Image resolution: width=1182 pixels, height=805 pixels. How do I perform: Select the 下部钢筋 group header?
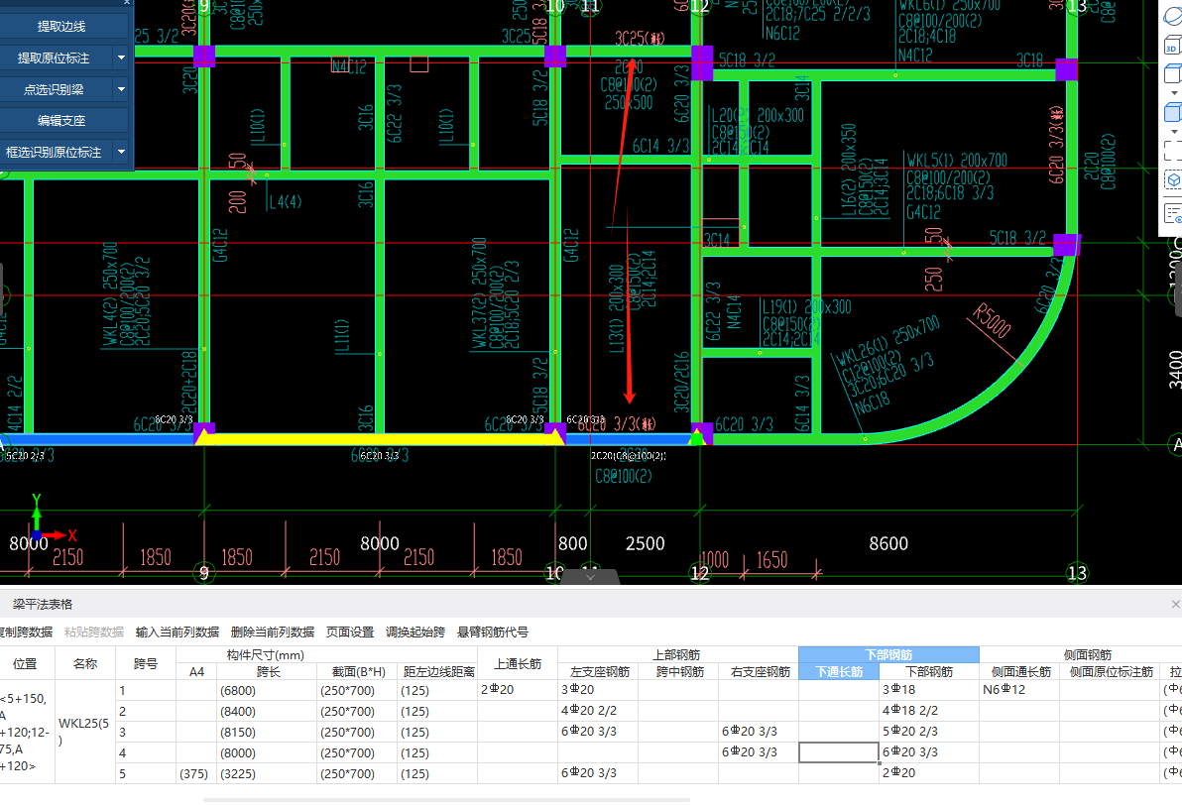pos(888,654)
